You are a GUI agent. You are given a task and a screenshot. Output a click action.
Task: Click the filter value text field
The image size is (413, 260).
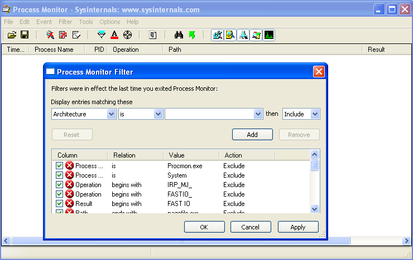pos(209,114)
